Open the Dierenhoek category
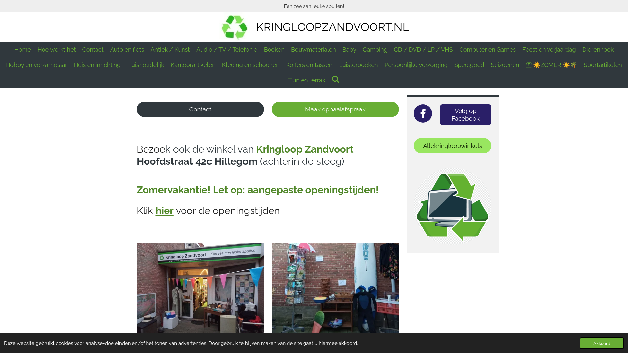The height and width of the screenshot is (353, 628). point(598,50)
